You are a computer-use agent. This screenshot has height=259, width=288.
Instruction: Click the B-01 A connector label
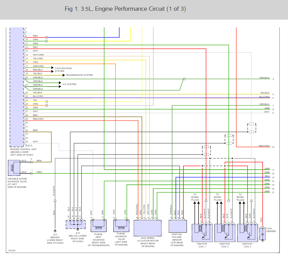pyautogui.click(x=29, y=145)
